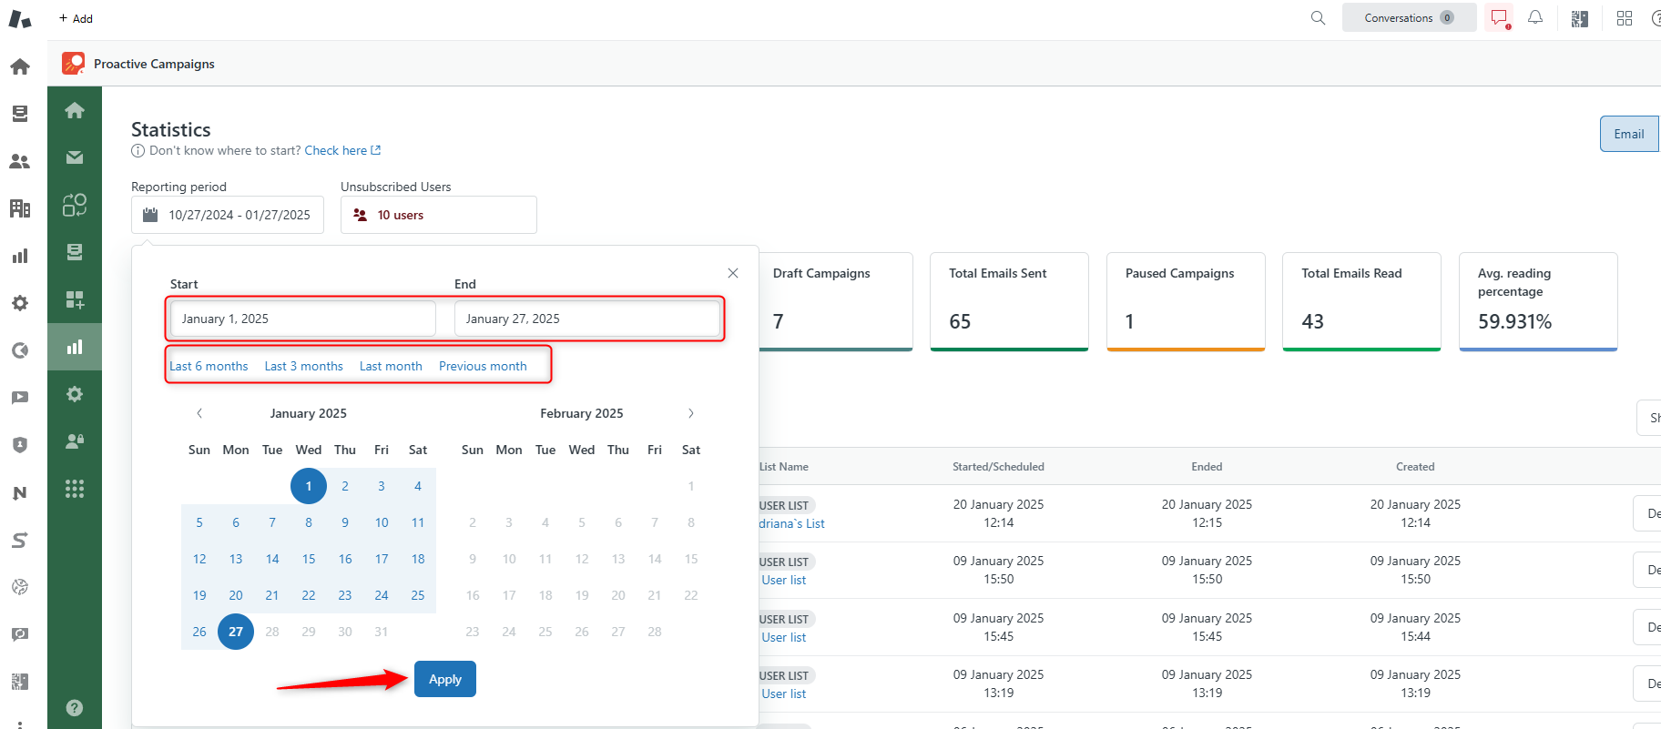
Task: Open the locked-user icon in green sidebar
Action: coord(75,441)
